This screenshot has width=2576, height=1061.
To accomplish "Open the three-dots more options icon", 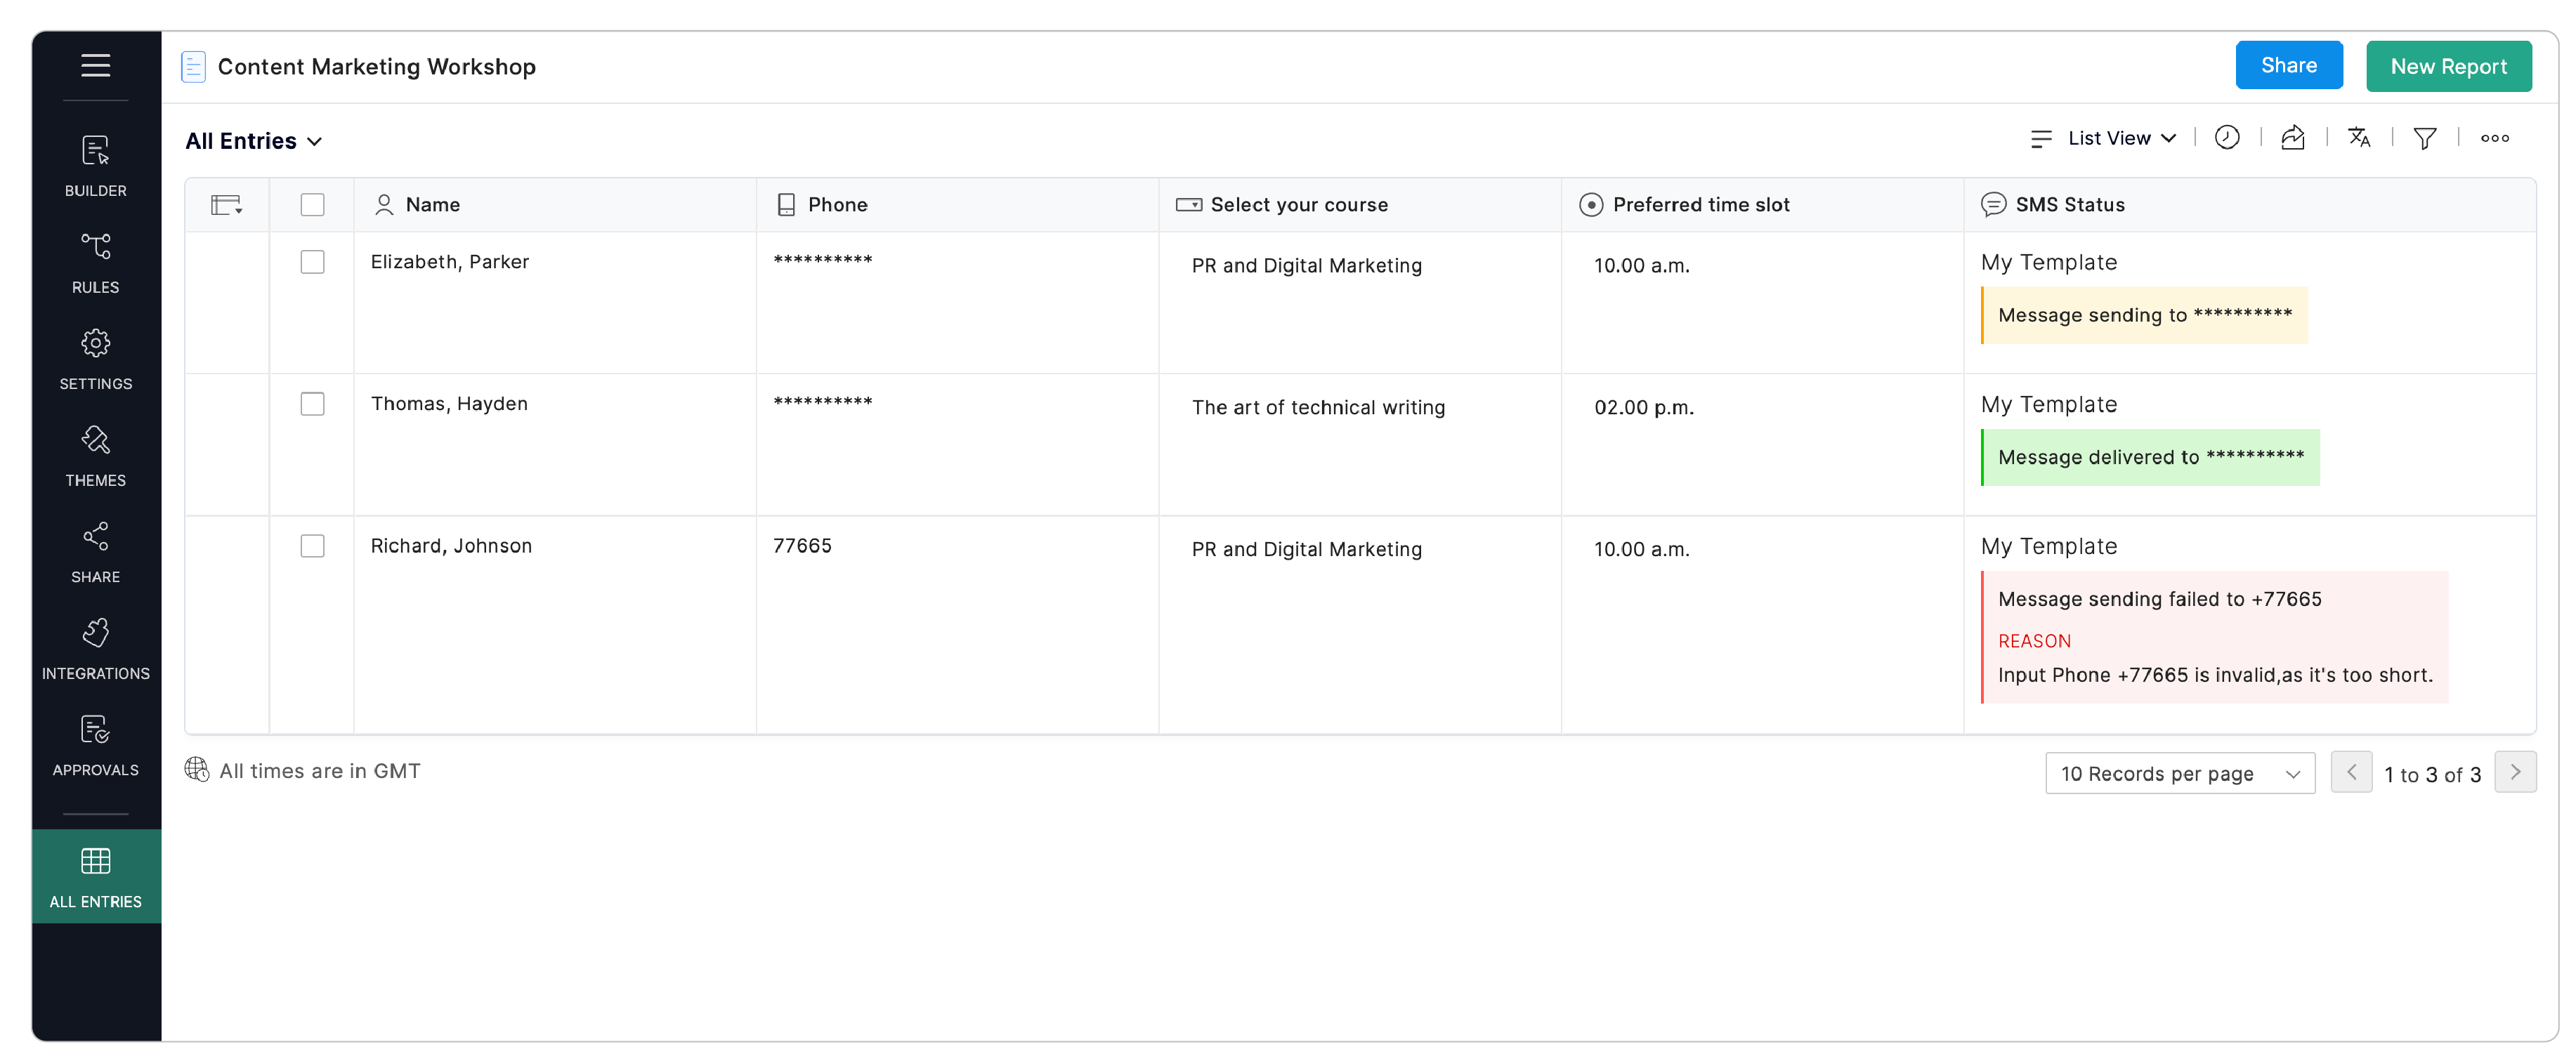I will click(2494, 138).
